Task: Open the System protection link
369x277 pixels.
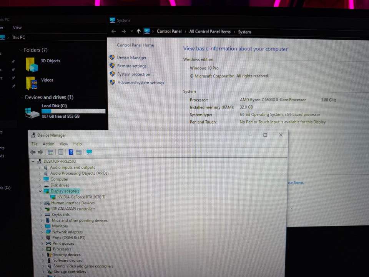Action: click(x=134, y=74)
